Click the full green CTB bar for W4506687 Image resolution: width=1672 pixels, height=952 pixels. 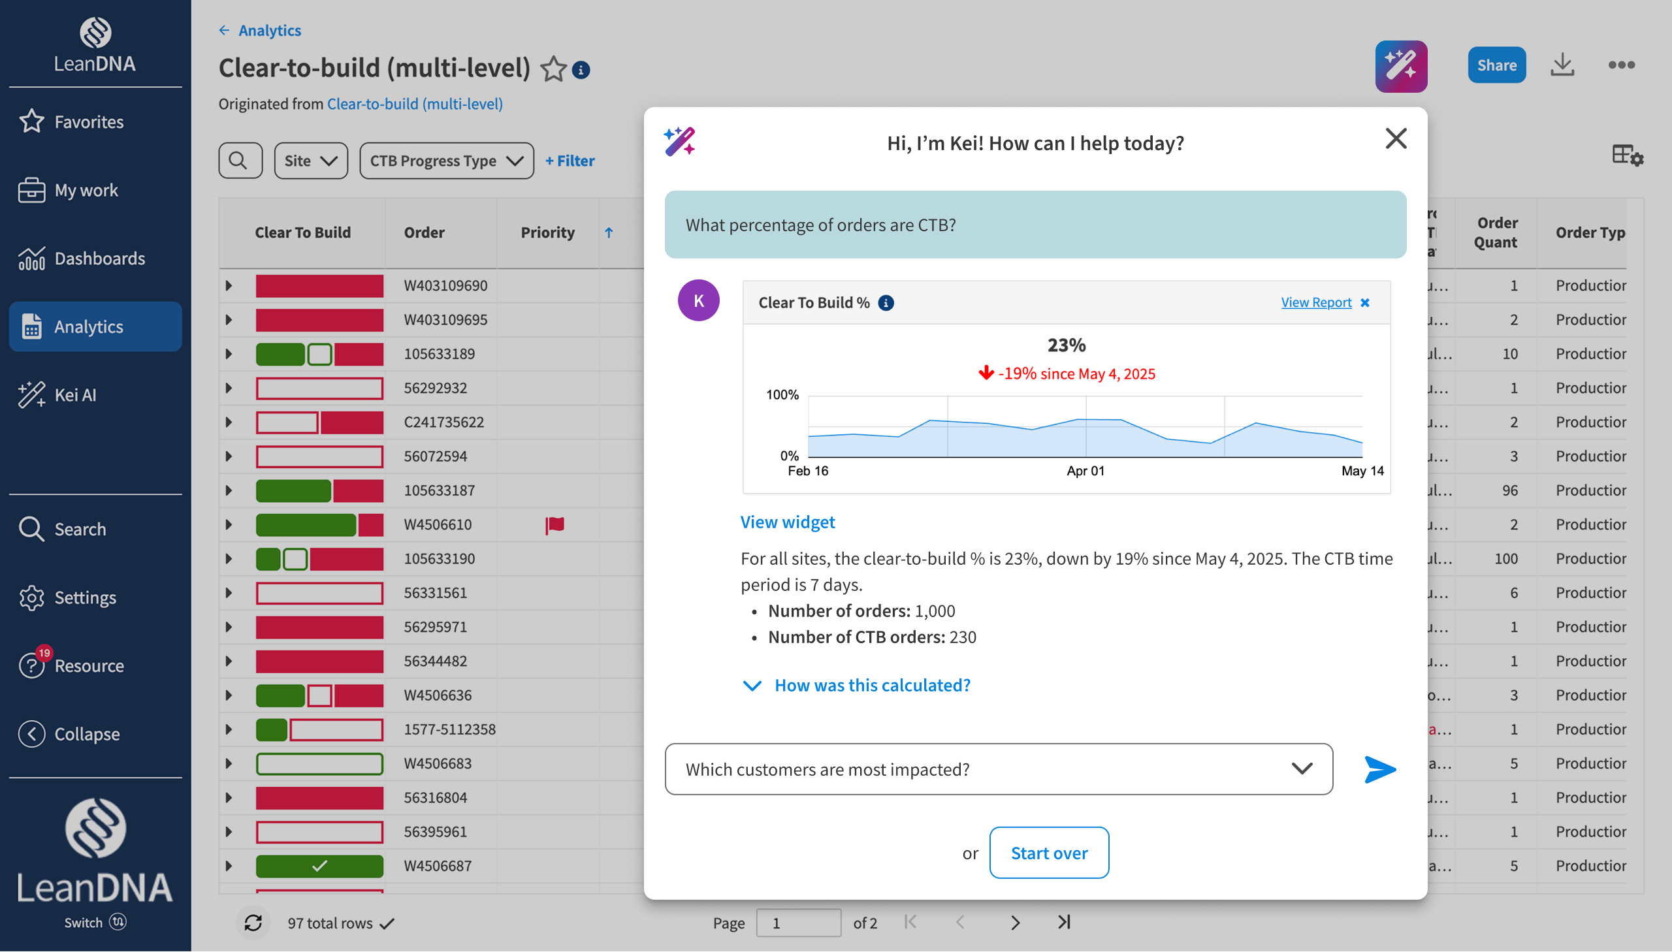(x=319, y=866)
